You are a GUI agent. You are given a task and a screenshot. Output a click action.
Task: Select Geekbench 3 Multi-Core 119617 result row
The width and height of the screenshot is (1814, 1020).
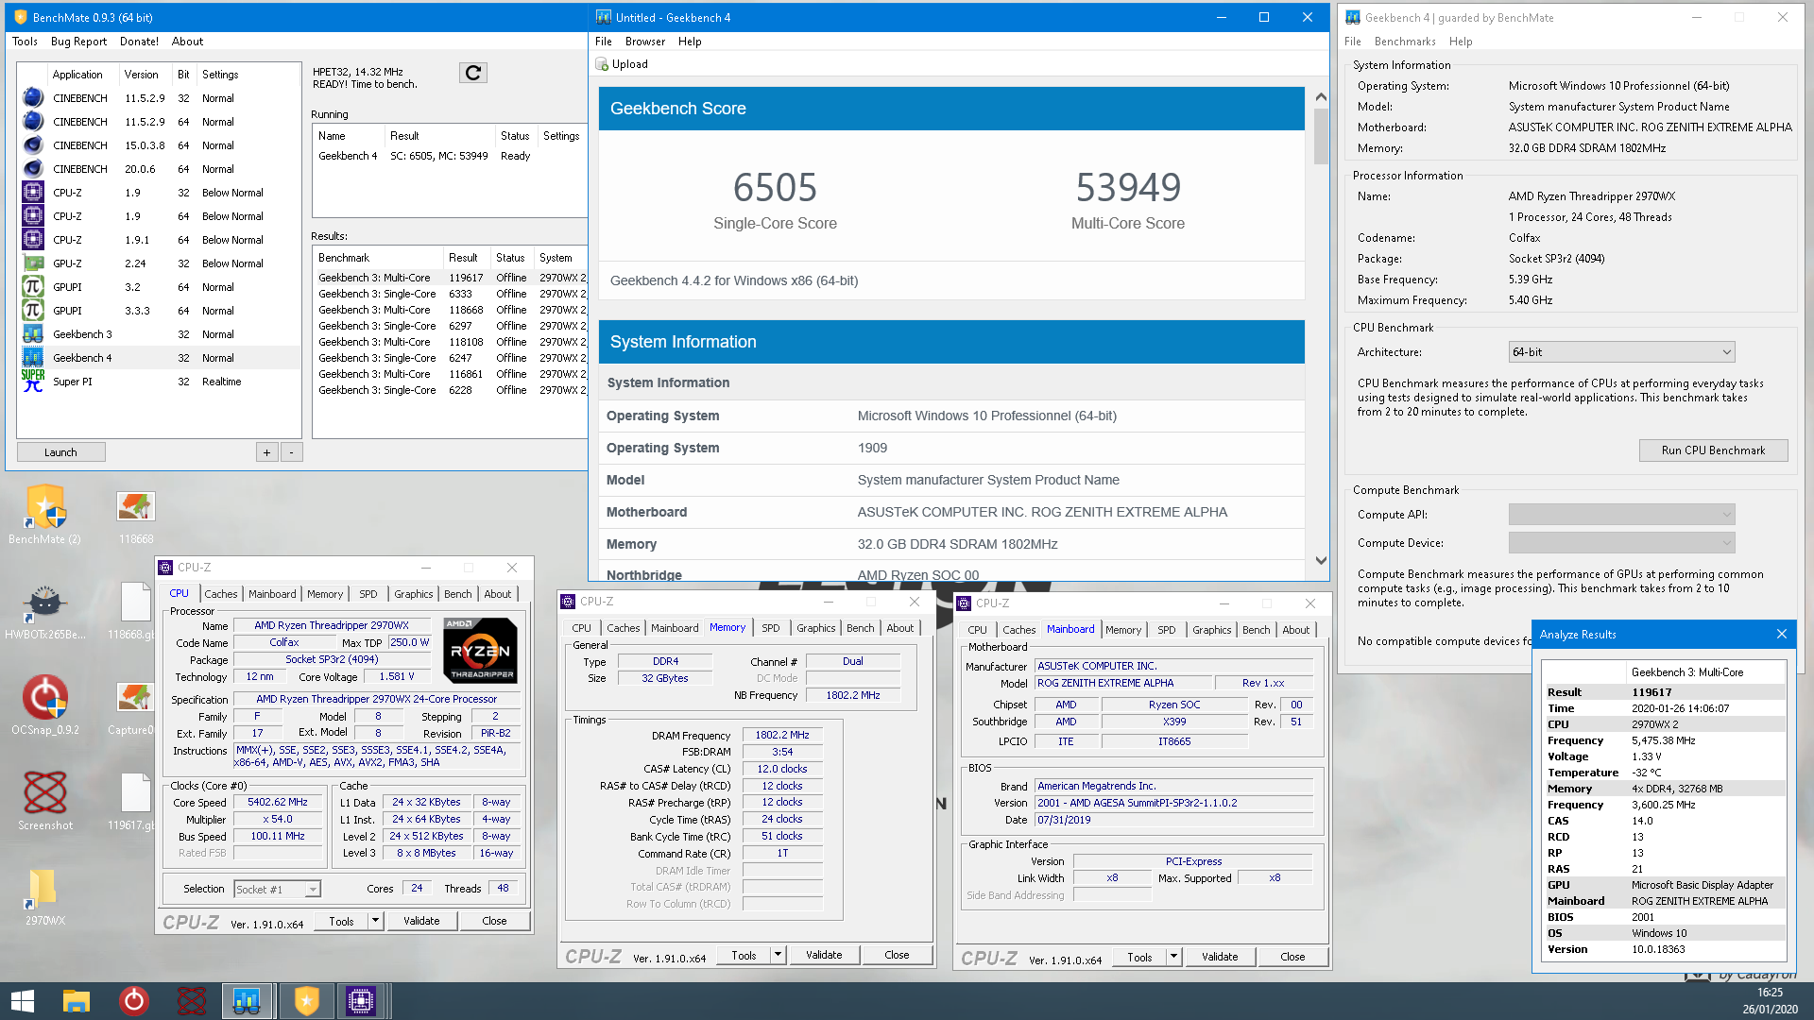click(x=452, y=278)
